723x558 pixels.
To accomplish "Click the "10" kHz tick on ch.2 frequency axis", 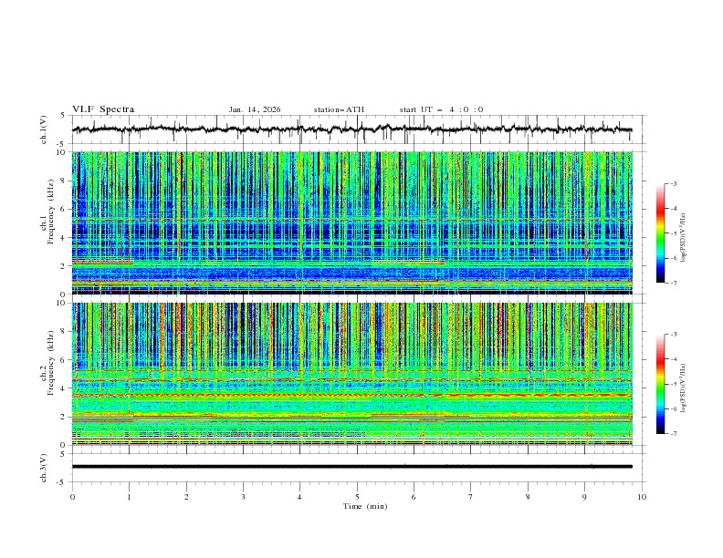I will (x=63, y=303).
